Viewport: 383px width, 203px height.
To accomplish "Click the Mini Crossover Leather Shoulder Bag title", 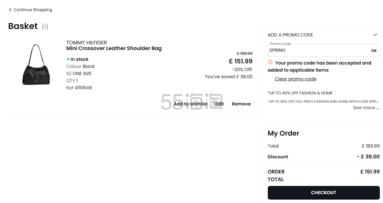I will tap(114, 48).
